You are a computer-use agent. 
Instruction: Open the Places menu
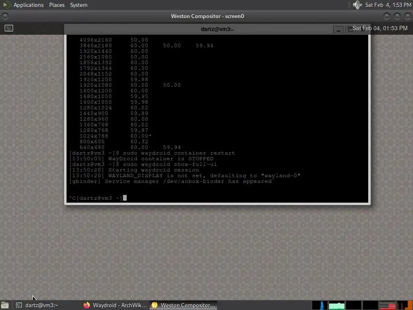[x=56, y=5]
